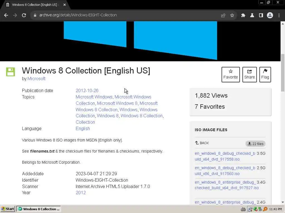This screenshot has width=285, height=213.
Task: Open the Microsoft Windows topic link
Action: pyautogui.click(x=94, y=97)
